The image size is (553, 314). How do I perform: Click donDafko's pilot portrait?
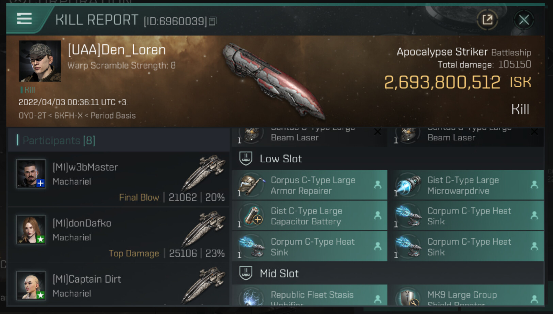31,230
